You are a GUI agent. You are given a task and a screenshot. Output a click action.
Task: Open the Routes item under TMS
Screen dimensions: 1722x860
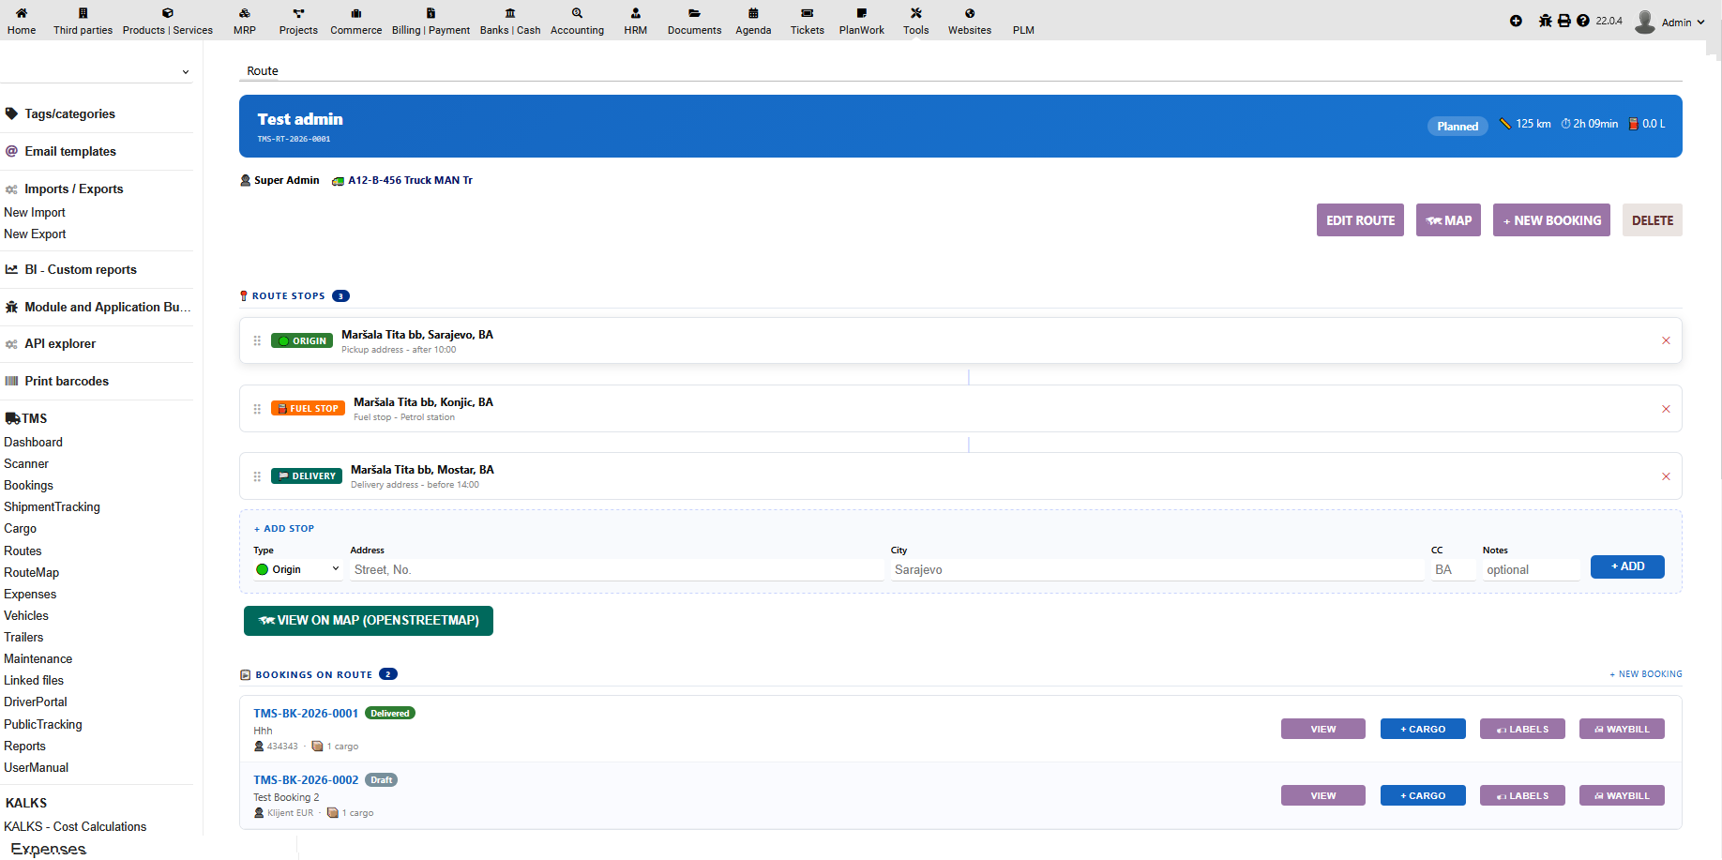click(23, 551)
